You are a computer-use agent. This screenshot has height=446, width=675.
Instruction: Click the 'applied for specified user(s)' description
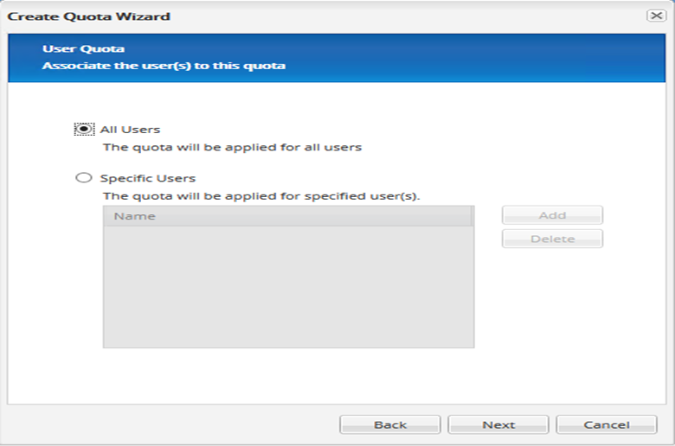click(x=261, y=195)
